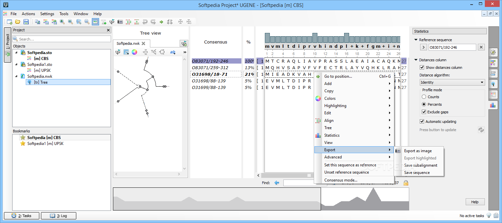Click the Help button in Statistics panel
Screen dimensions: 502x223
475,202
